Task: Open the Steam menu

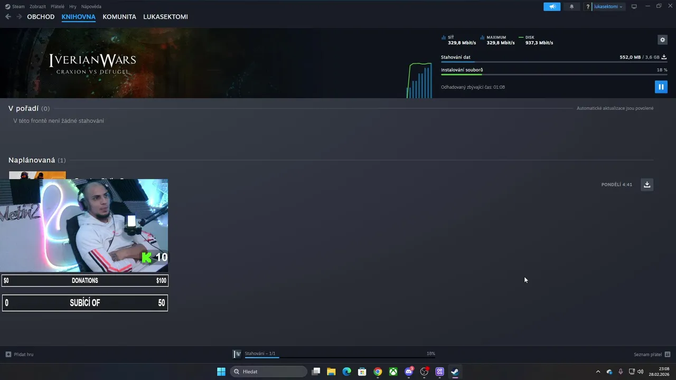Action: [x=15, y=7]
